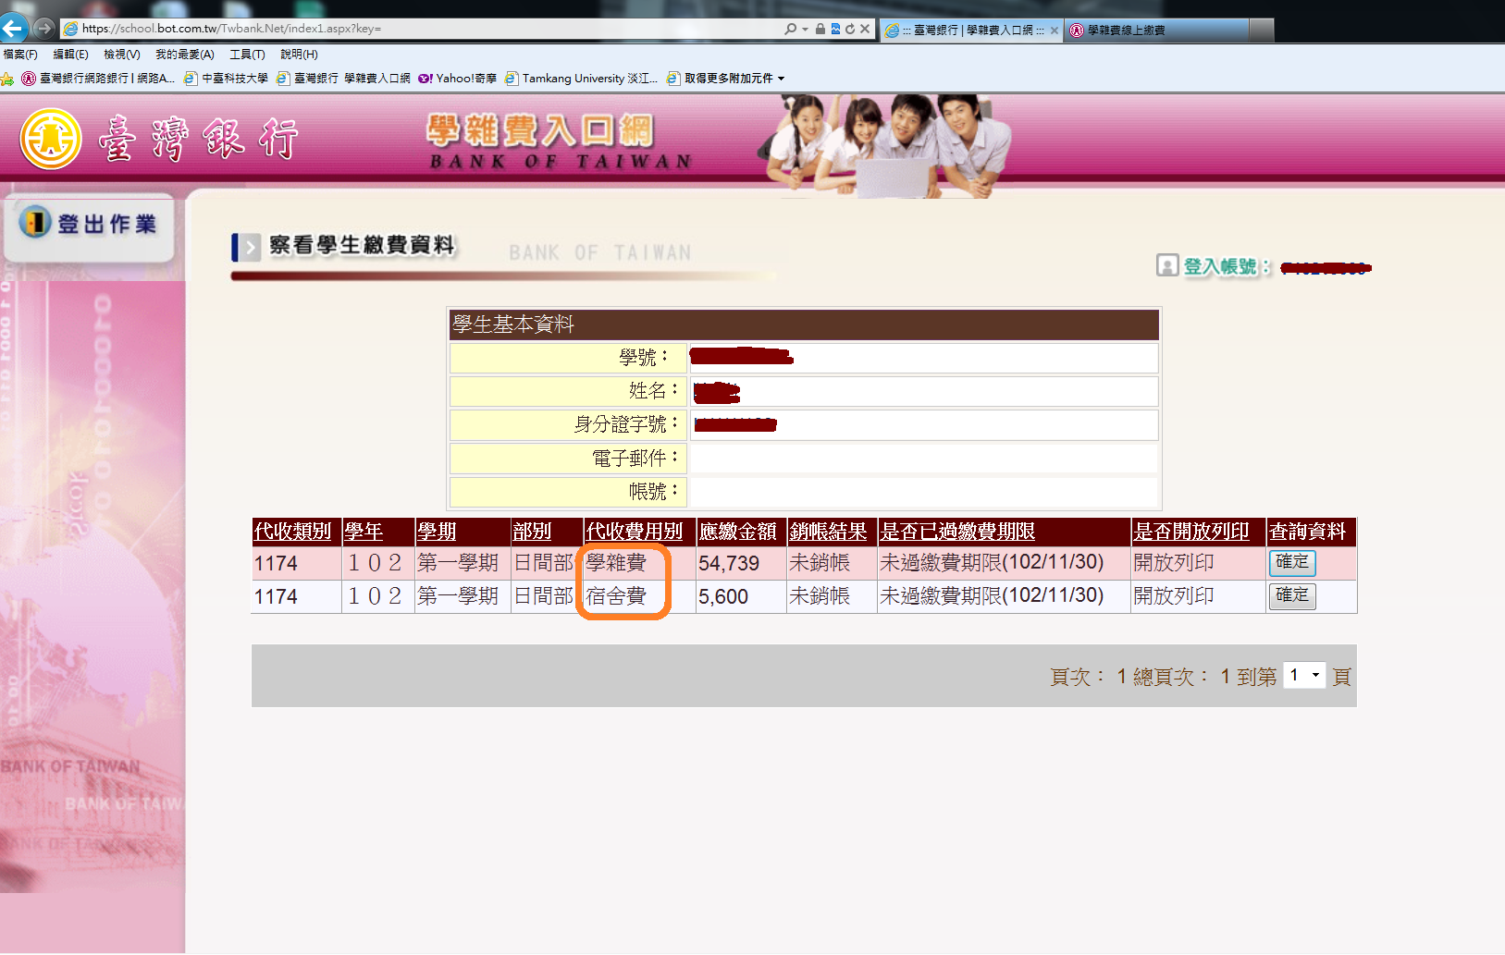The image size is (1505, 955).
Task: Open the 檔案(F) menu
Action: (20, 55)
